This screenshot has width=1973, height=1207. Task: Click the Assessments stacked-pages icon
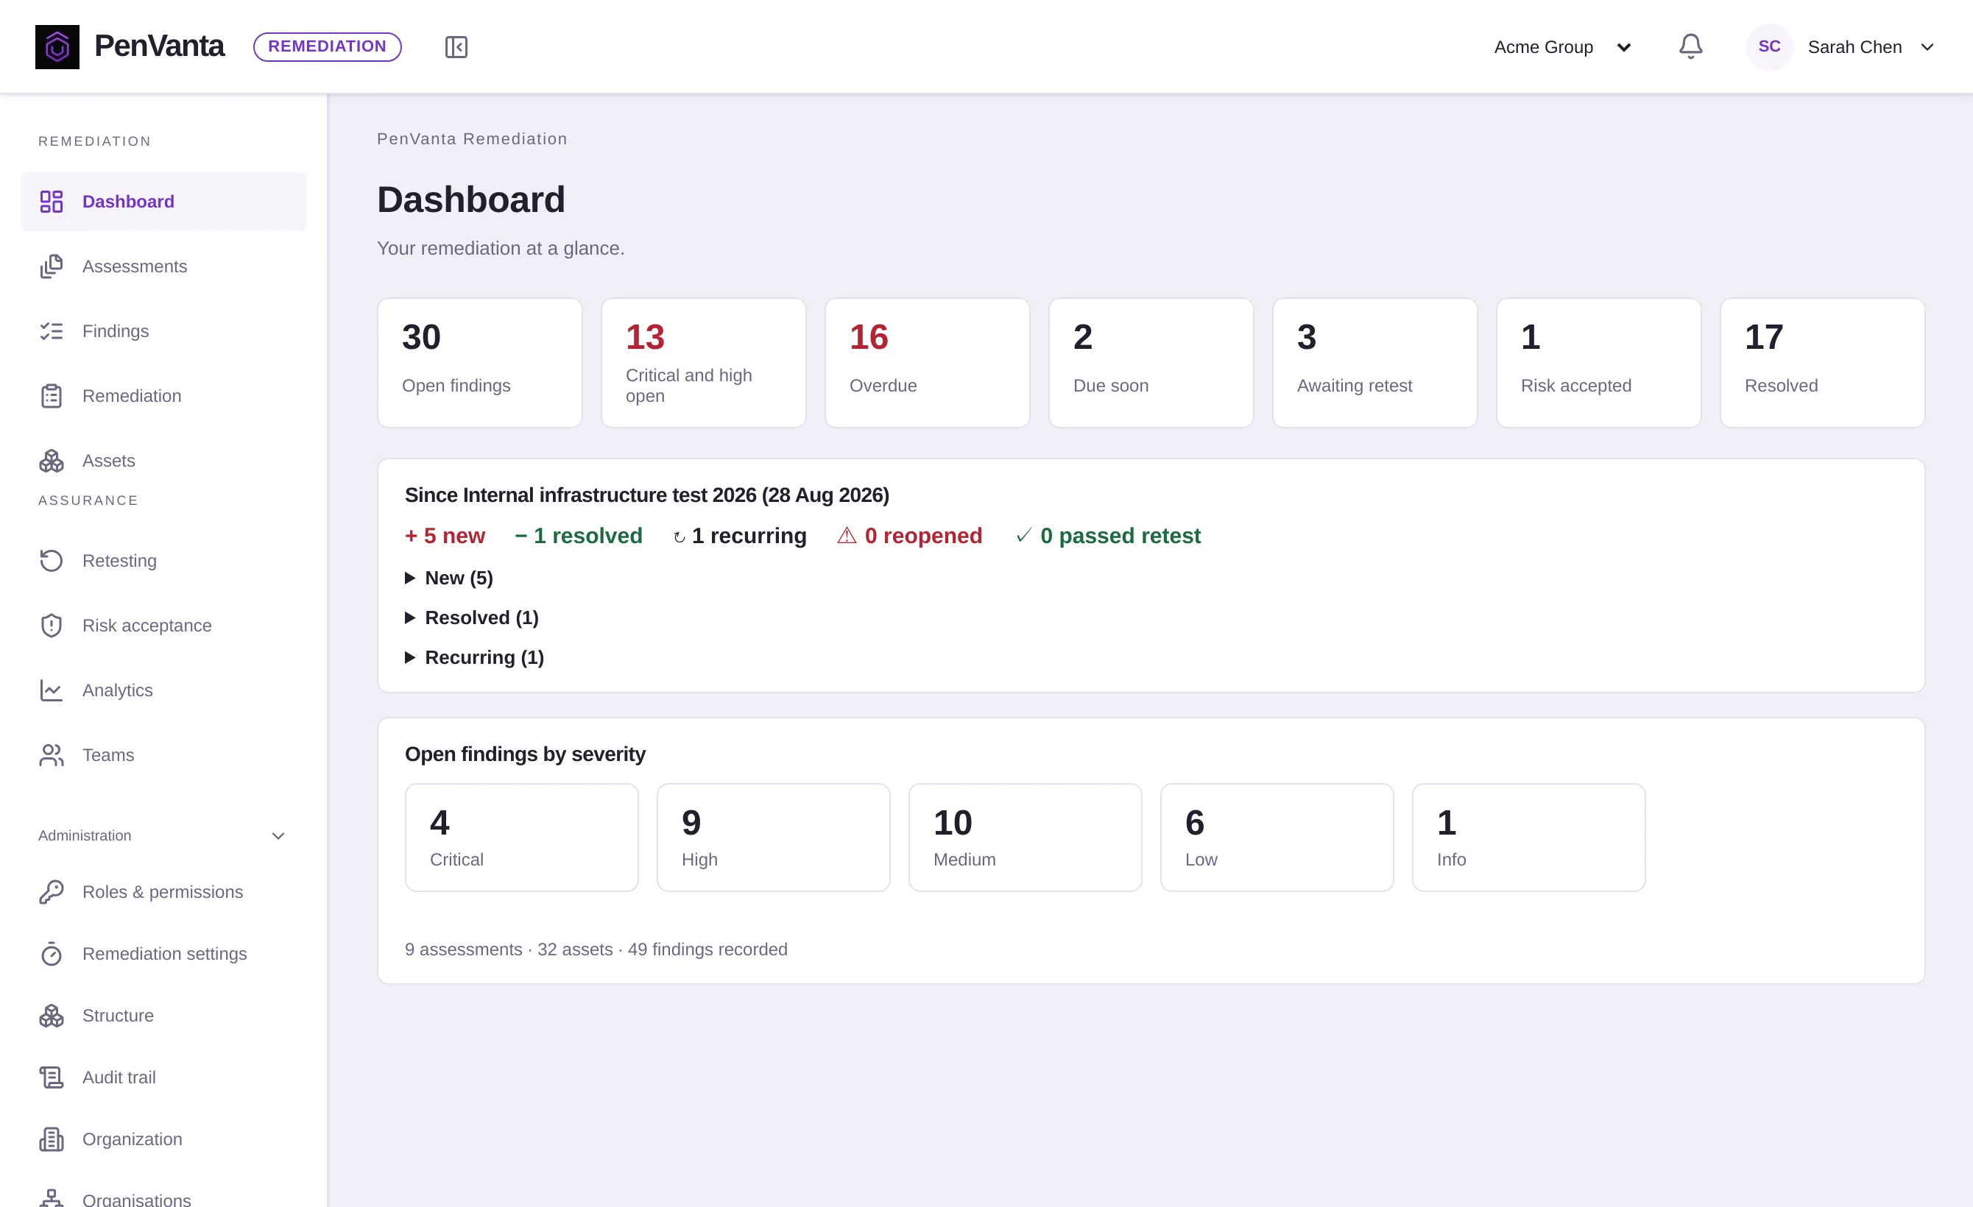pos(52,266)
